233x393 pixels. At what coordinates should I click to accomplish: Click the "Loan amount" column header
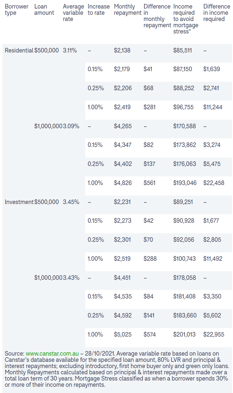coord(44,10)
